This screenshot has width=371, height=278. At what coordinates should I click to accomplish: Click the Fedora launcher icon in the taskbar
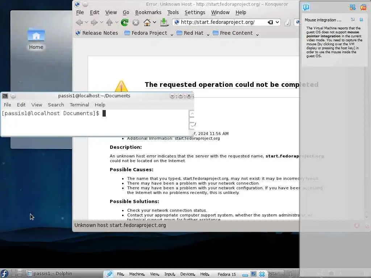coord(4,274)
